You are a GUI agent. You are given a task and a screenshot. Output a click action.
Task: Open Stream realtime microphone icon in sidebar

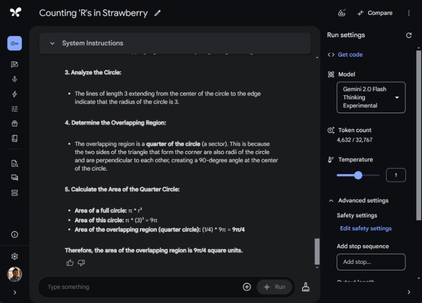pos(14,79)
